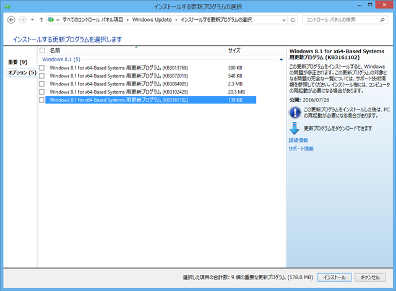Check the KB3161102 update checkbox
Viewport: 396px width, 291px height.
pyautogui.click(x=41, y=100)
